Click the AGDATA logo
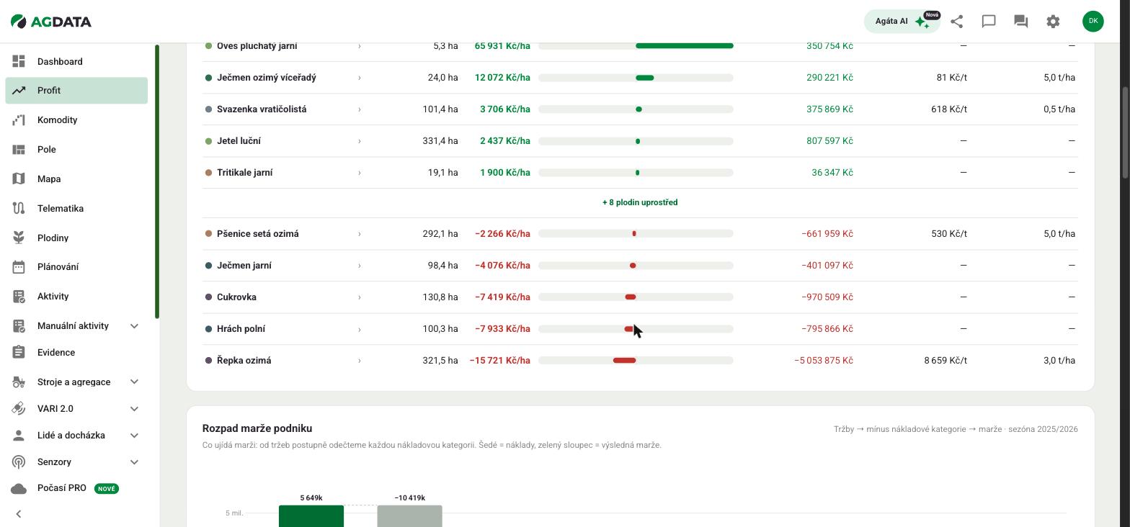Image resolution: width=1130 pixels, height=527 pixels. pyautogui.click(x=51, y=22)
